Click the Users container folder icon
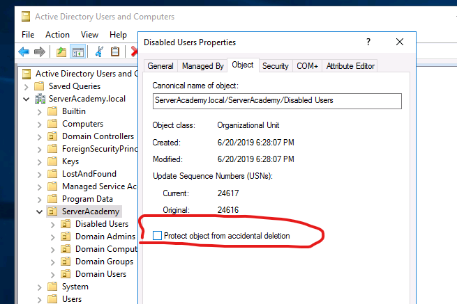 [x=52, y=299]
